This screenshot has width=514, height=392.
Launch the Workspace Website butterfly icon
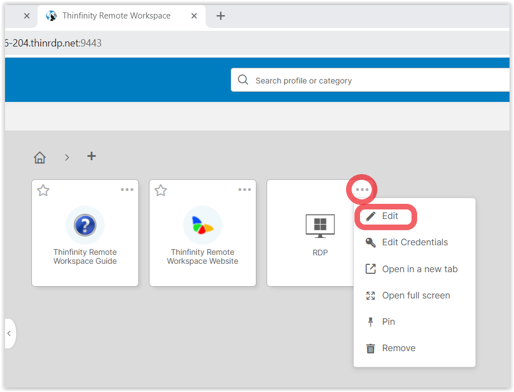(x=203, y=225)
